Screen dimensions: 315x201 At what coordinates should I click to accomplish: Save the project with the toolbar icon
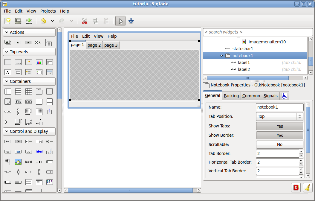(29, 21)
